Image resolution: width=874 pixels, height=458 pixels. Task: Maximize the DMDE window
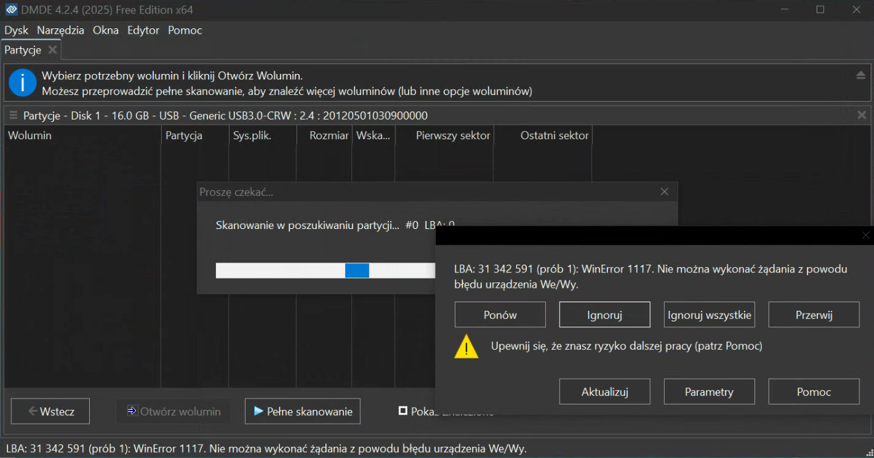[x=820, y=10]
